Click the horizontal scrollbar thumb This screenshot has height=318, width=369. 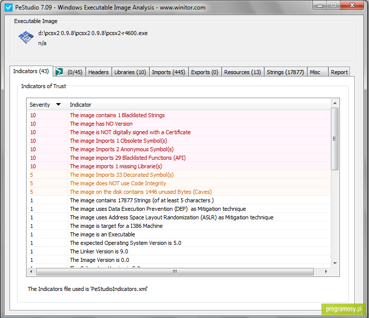coord(175,272)
